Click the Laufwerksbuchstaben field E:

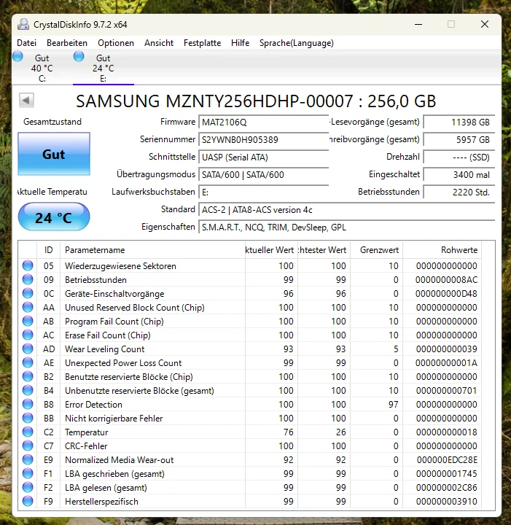(x=263, y=192)
